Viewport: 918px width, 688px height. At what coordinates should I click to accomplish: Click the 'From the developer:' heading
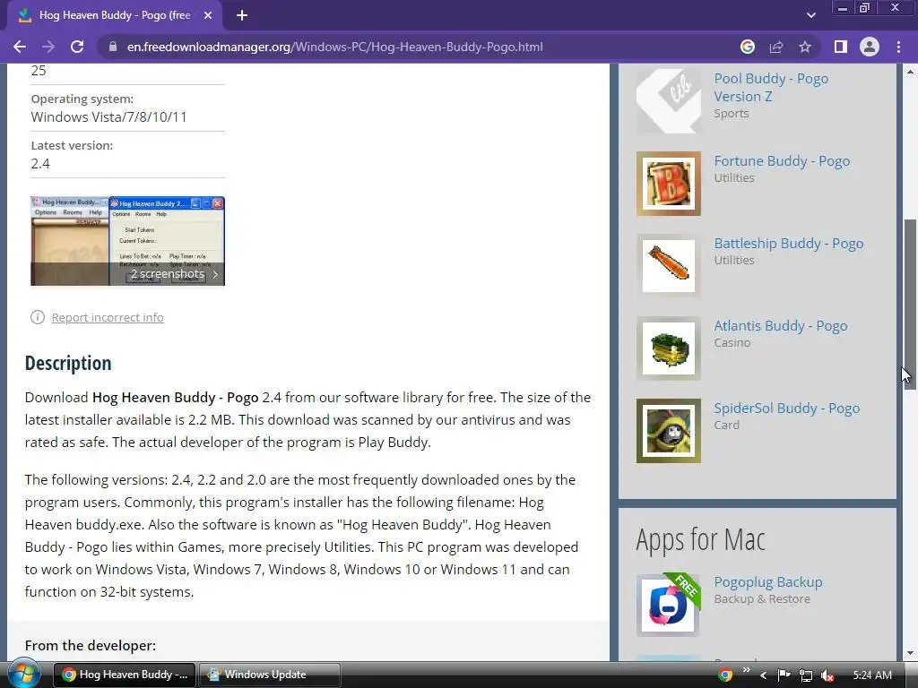(x=91, y=645)
